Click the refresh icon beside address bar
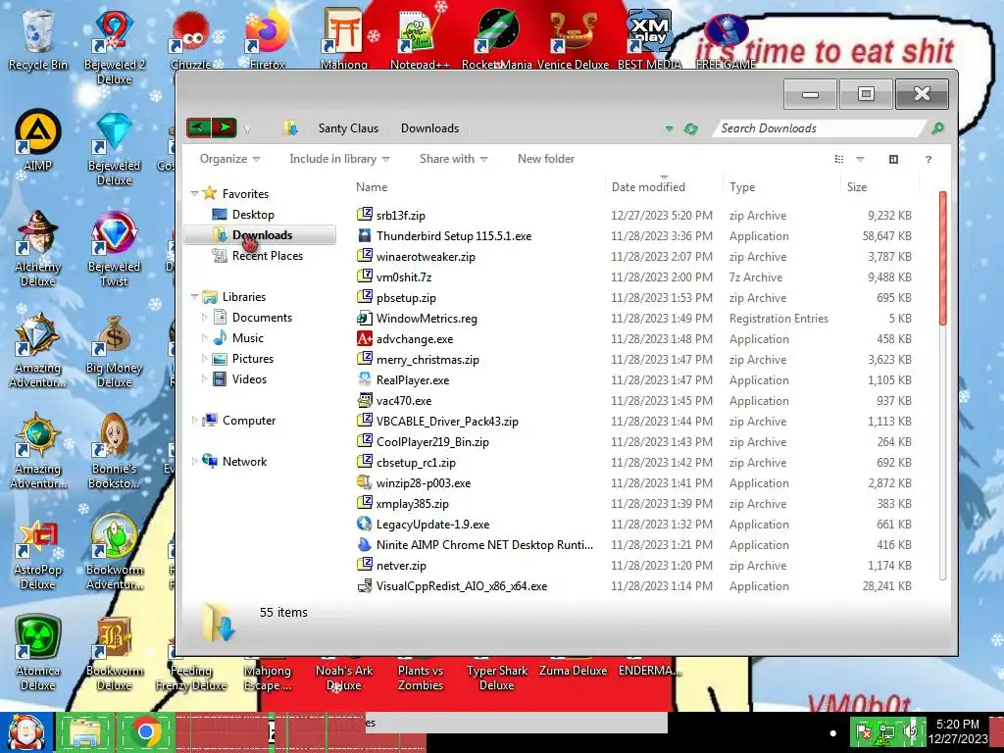This screenshot has height=753, width=1004. [690, 128]
